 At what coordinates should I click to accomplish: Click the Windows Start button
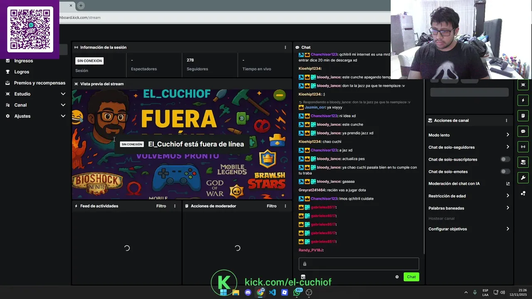[224, 292]
